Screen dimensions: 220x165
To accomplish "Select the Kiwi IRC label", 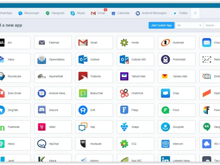I will pos(136,161).
